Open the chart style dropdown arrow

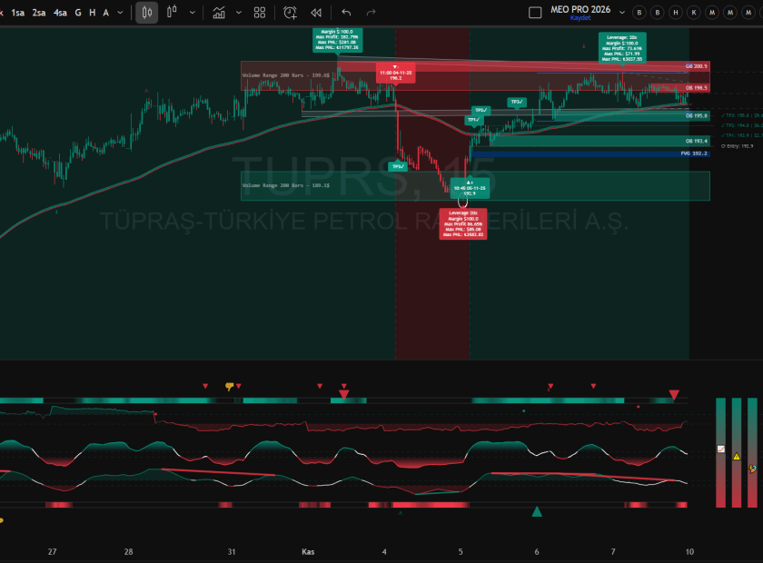point(193,13)
